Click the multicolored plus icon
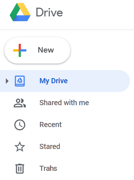The image size is (134, 180). 20,50
